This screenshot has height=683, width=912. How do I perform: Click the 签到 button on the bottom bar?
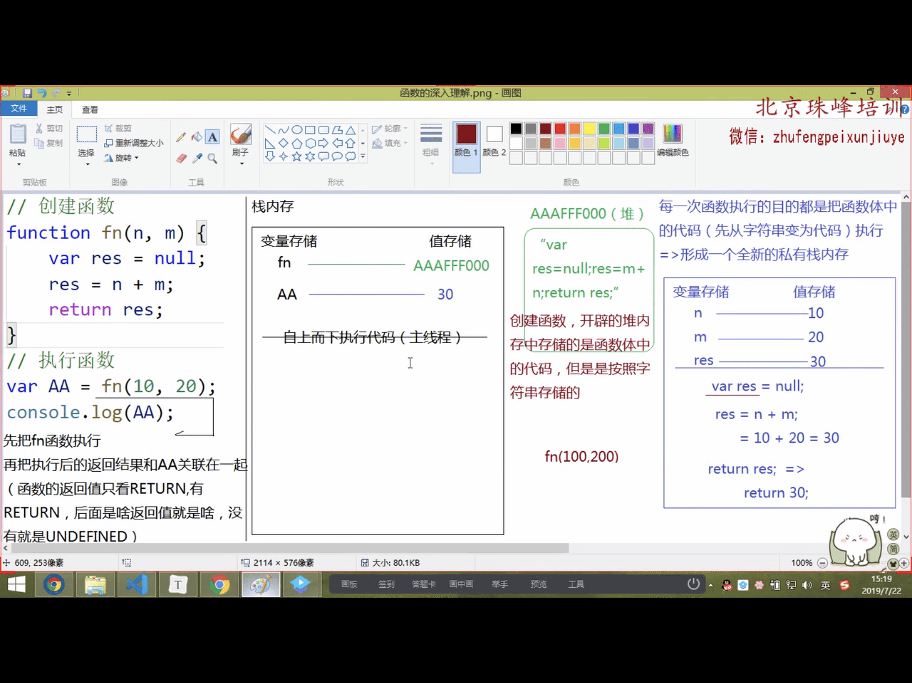(386, 584)
